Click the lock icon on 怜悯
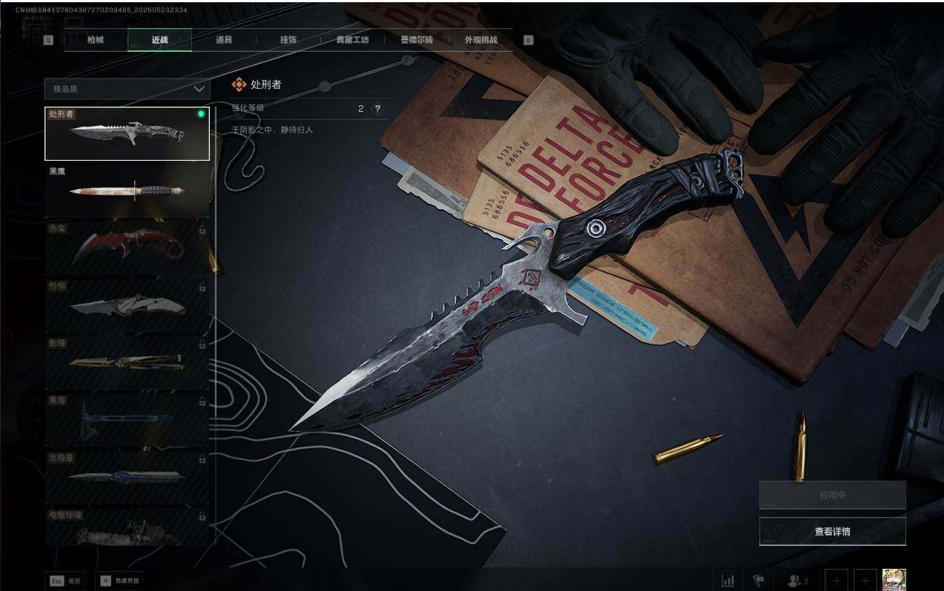The height and width of the screenshot is (591, 944). 202,287
